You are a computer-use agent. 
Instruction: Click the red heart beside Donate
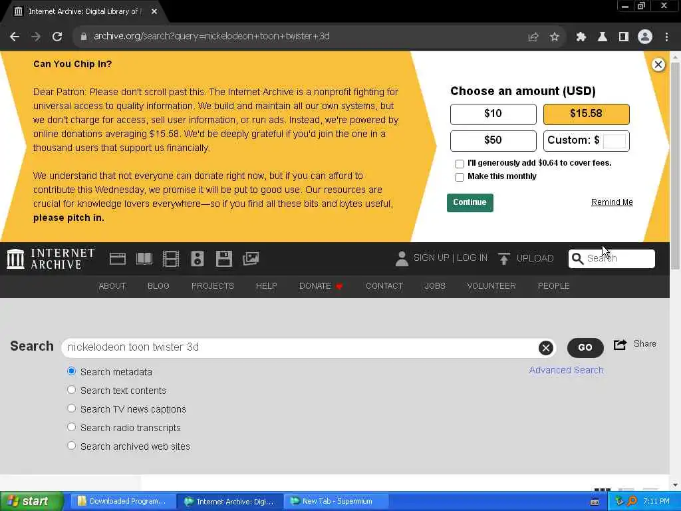(339, 286)
